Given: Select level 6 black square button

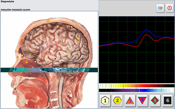Looking at the screenshot, I should [167, 101].
